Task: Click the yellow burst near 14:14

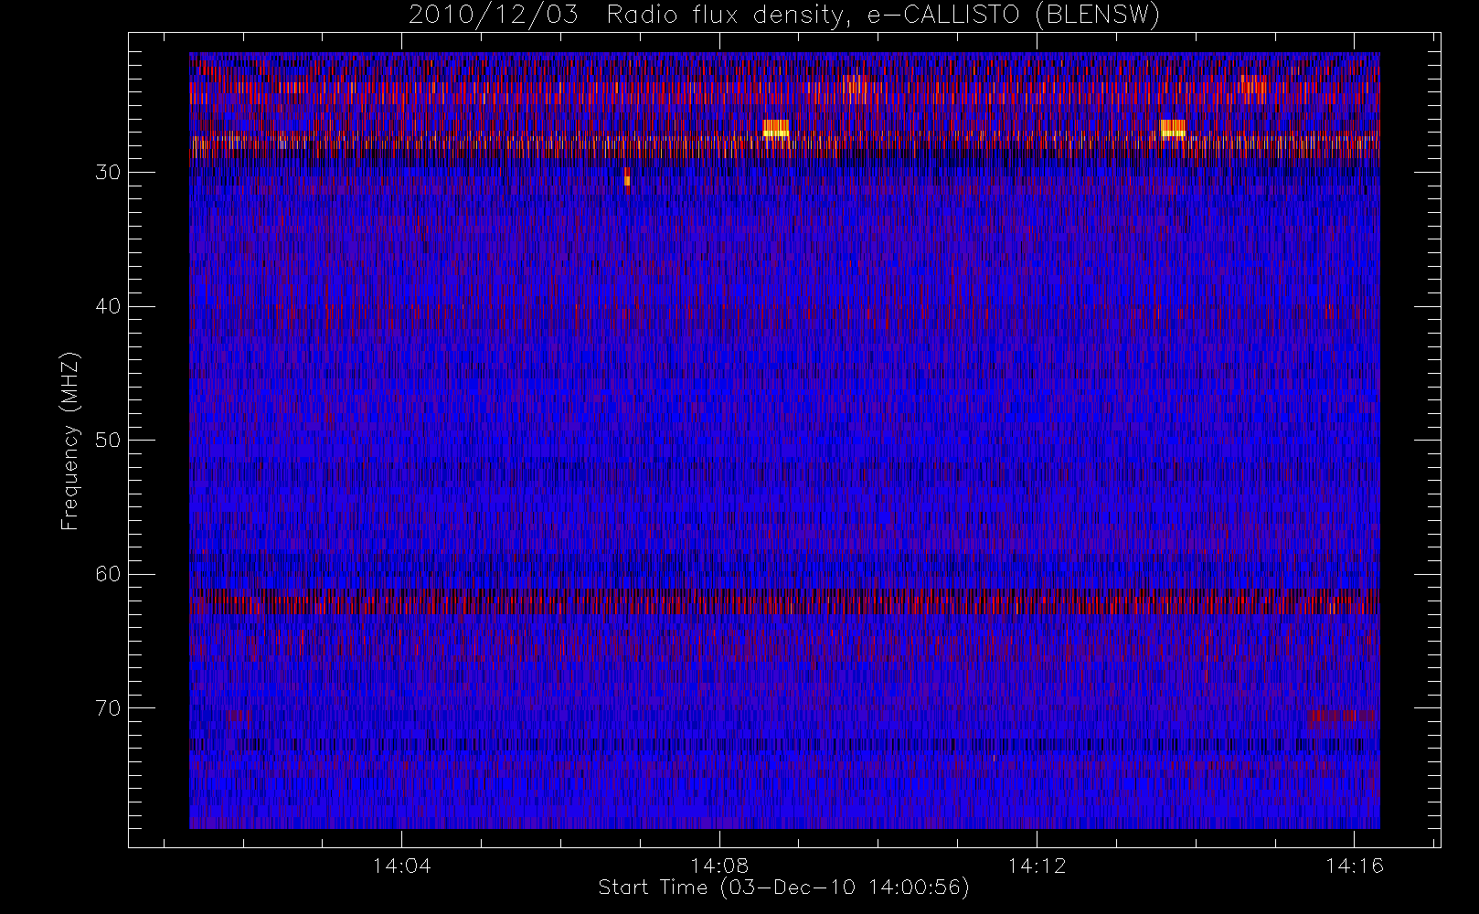Action: pyautogui.click(x=1173, y=128)
